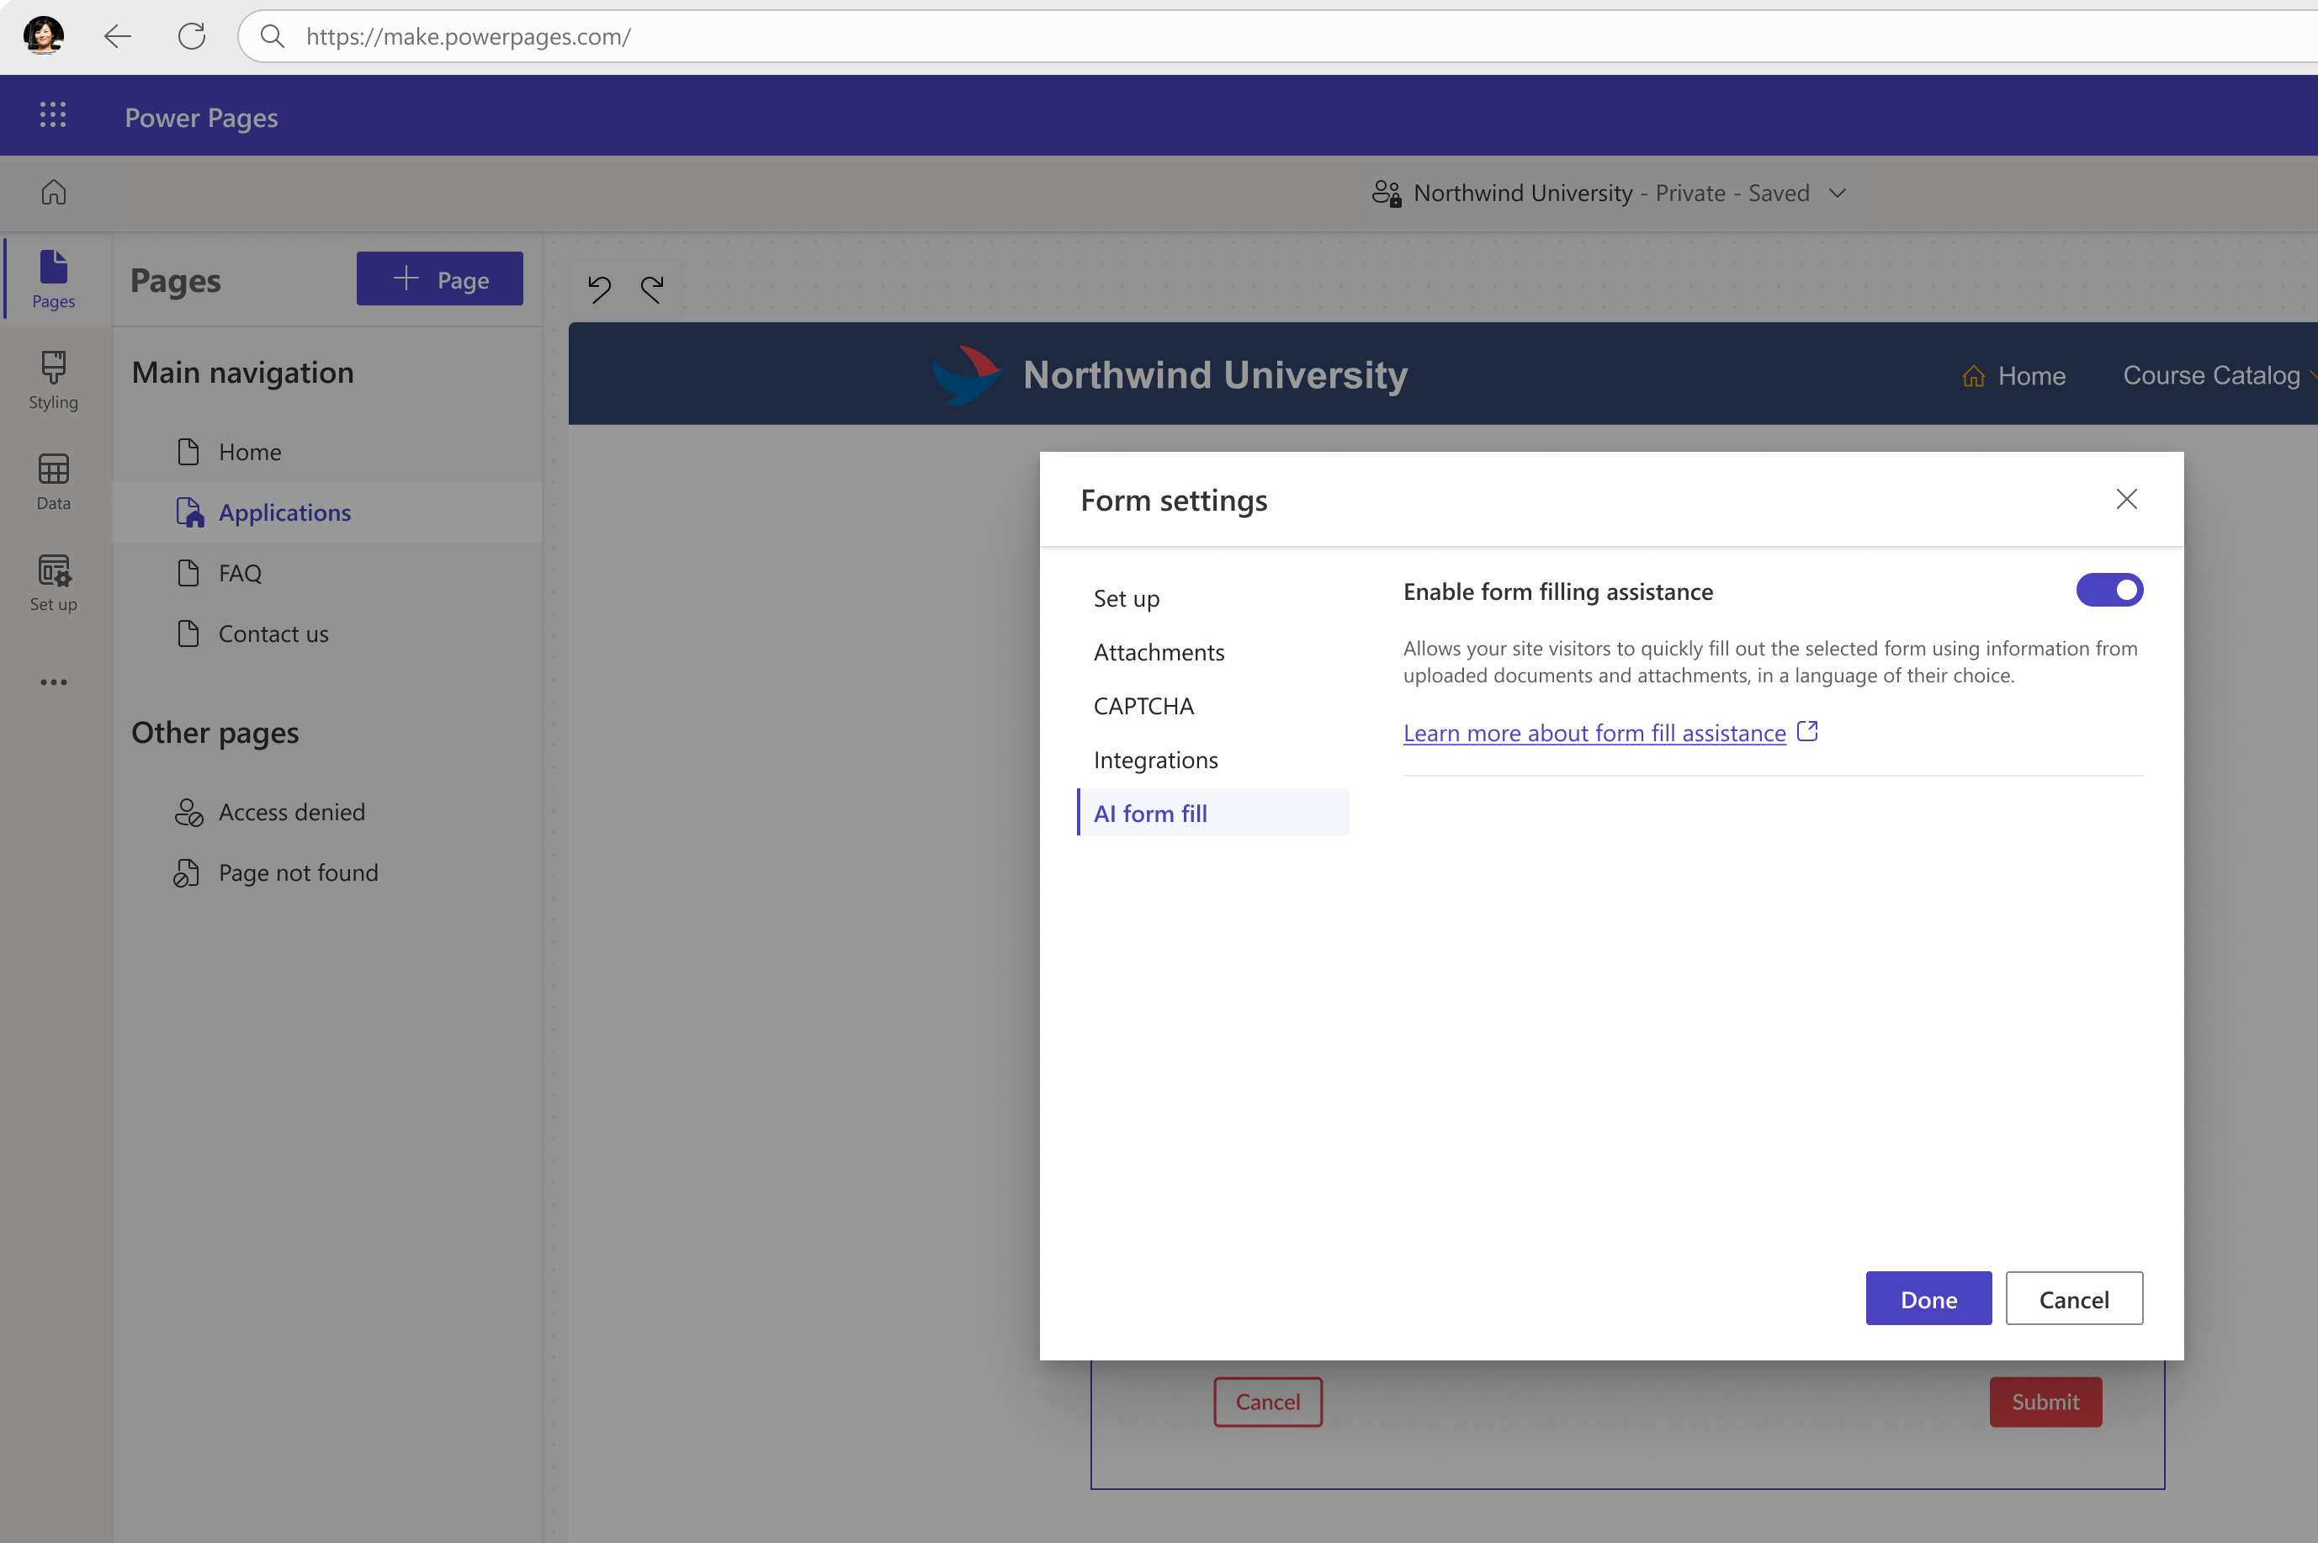Expand the Other pages section
Image resolution: width=2318 pixels, height=1543 pixels.
[214, 730]
